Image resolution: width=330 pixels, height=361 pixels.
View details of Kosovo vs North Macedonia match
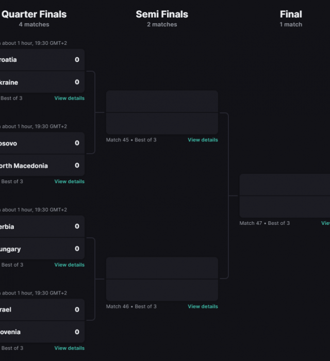click(x=69, y=182)
